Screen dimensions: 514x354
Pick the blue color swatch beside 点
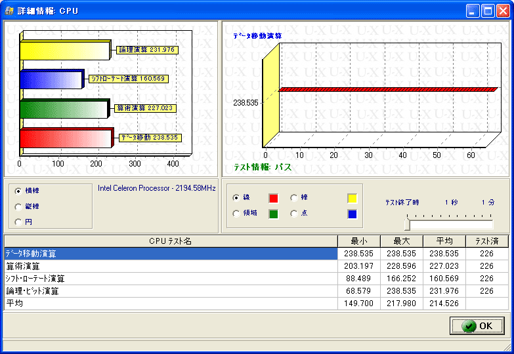tap(353, 214)
